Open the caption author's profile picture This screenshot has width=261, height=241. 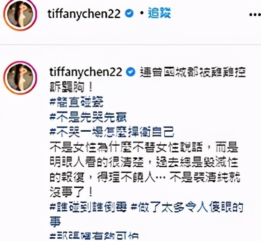click(20, 78)
